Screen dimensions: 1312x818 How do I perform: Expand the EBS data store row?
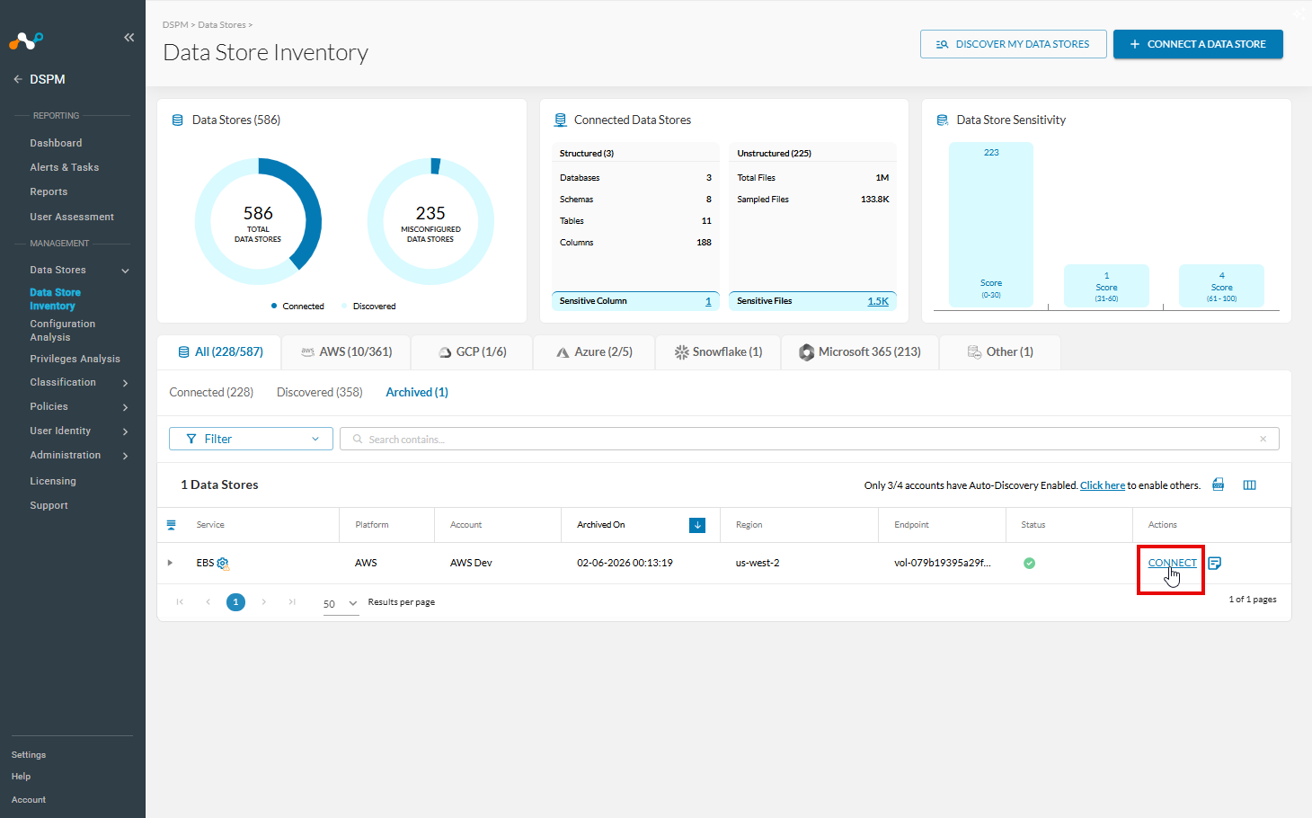(170, 563)
